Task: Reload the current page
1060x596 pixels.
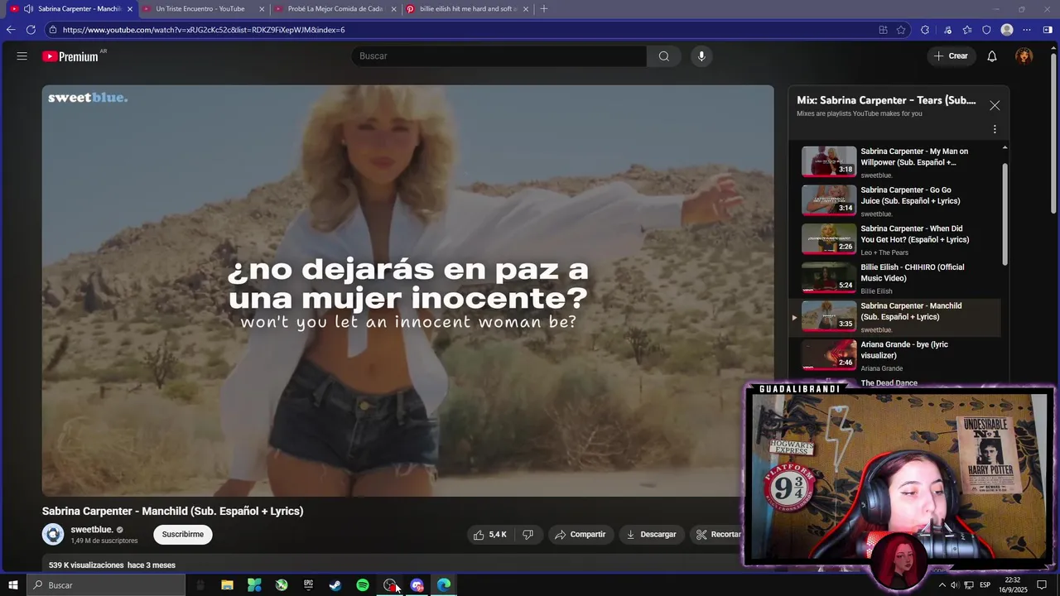Action: click(31, 30)
